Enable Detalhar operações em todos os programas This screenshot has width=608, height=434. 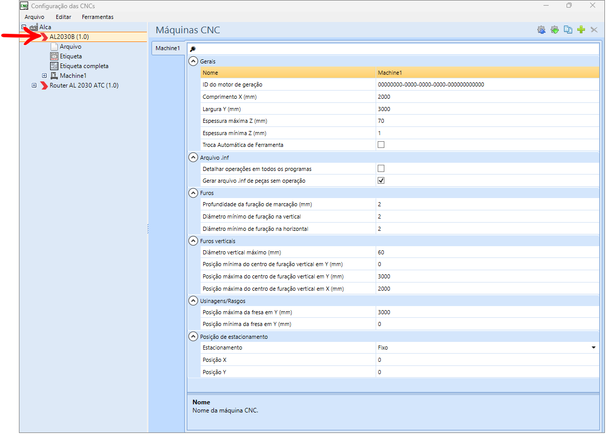381,168
